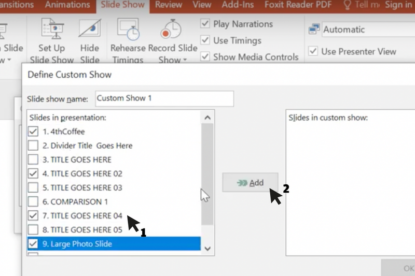
Task: Switch to the Review tab
Action: 169,5
